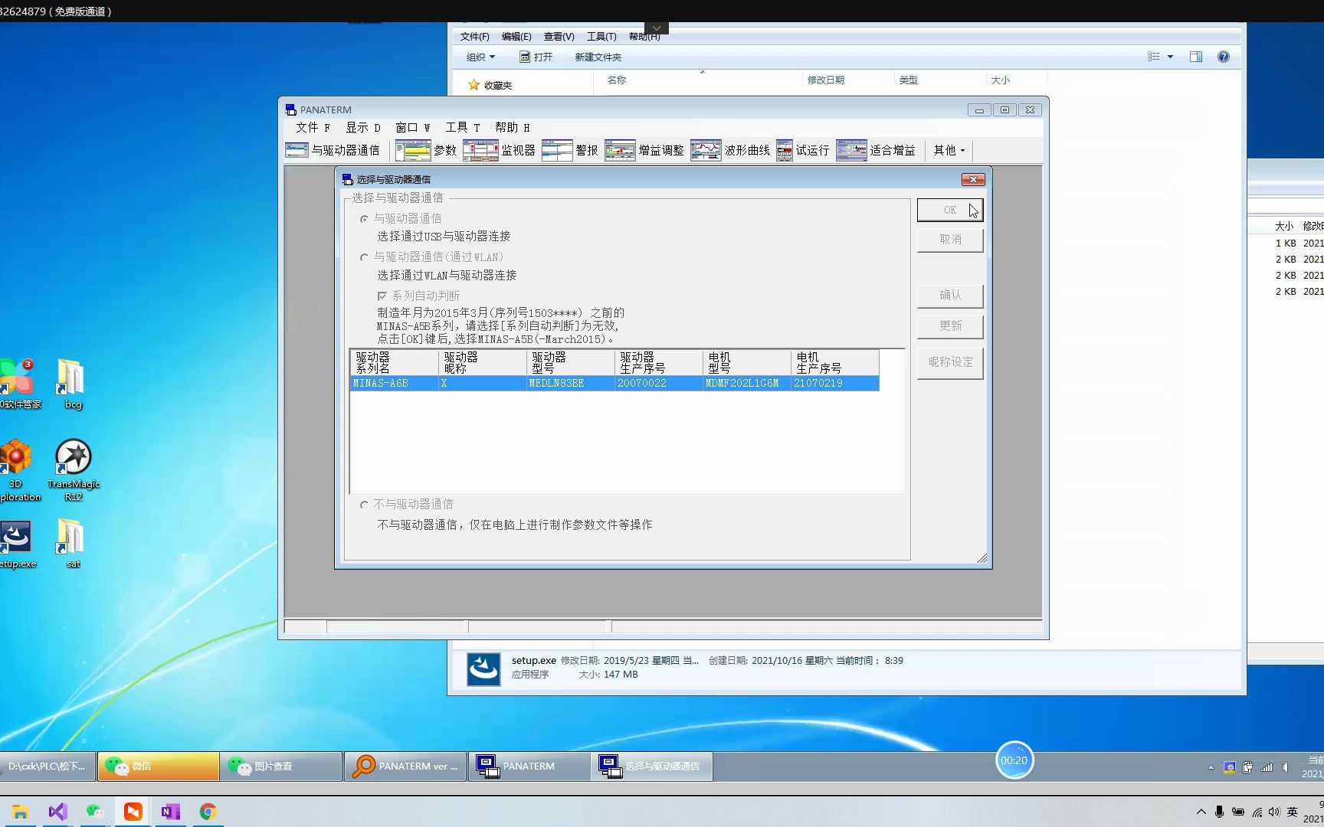Open the 监视器 monitor toolbar icon
This screenshot has width=1324, height=827.
click(x=499, y=150)
